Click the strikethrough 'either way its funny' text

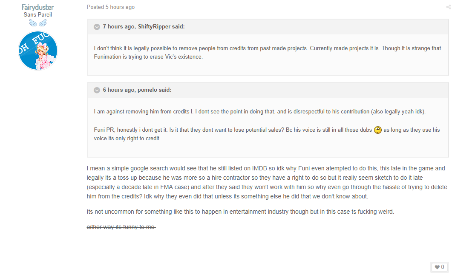point(121,227)
